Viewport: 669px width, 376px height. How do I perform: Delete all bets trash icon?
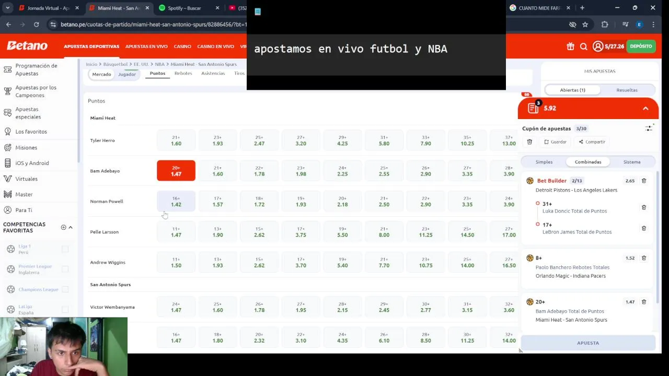coord(529,142)
